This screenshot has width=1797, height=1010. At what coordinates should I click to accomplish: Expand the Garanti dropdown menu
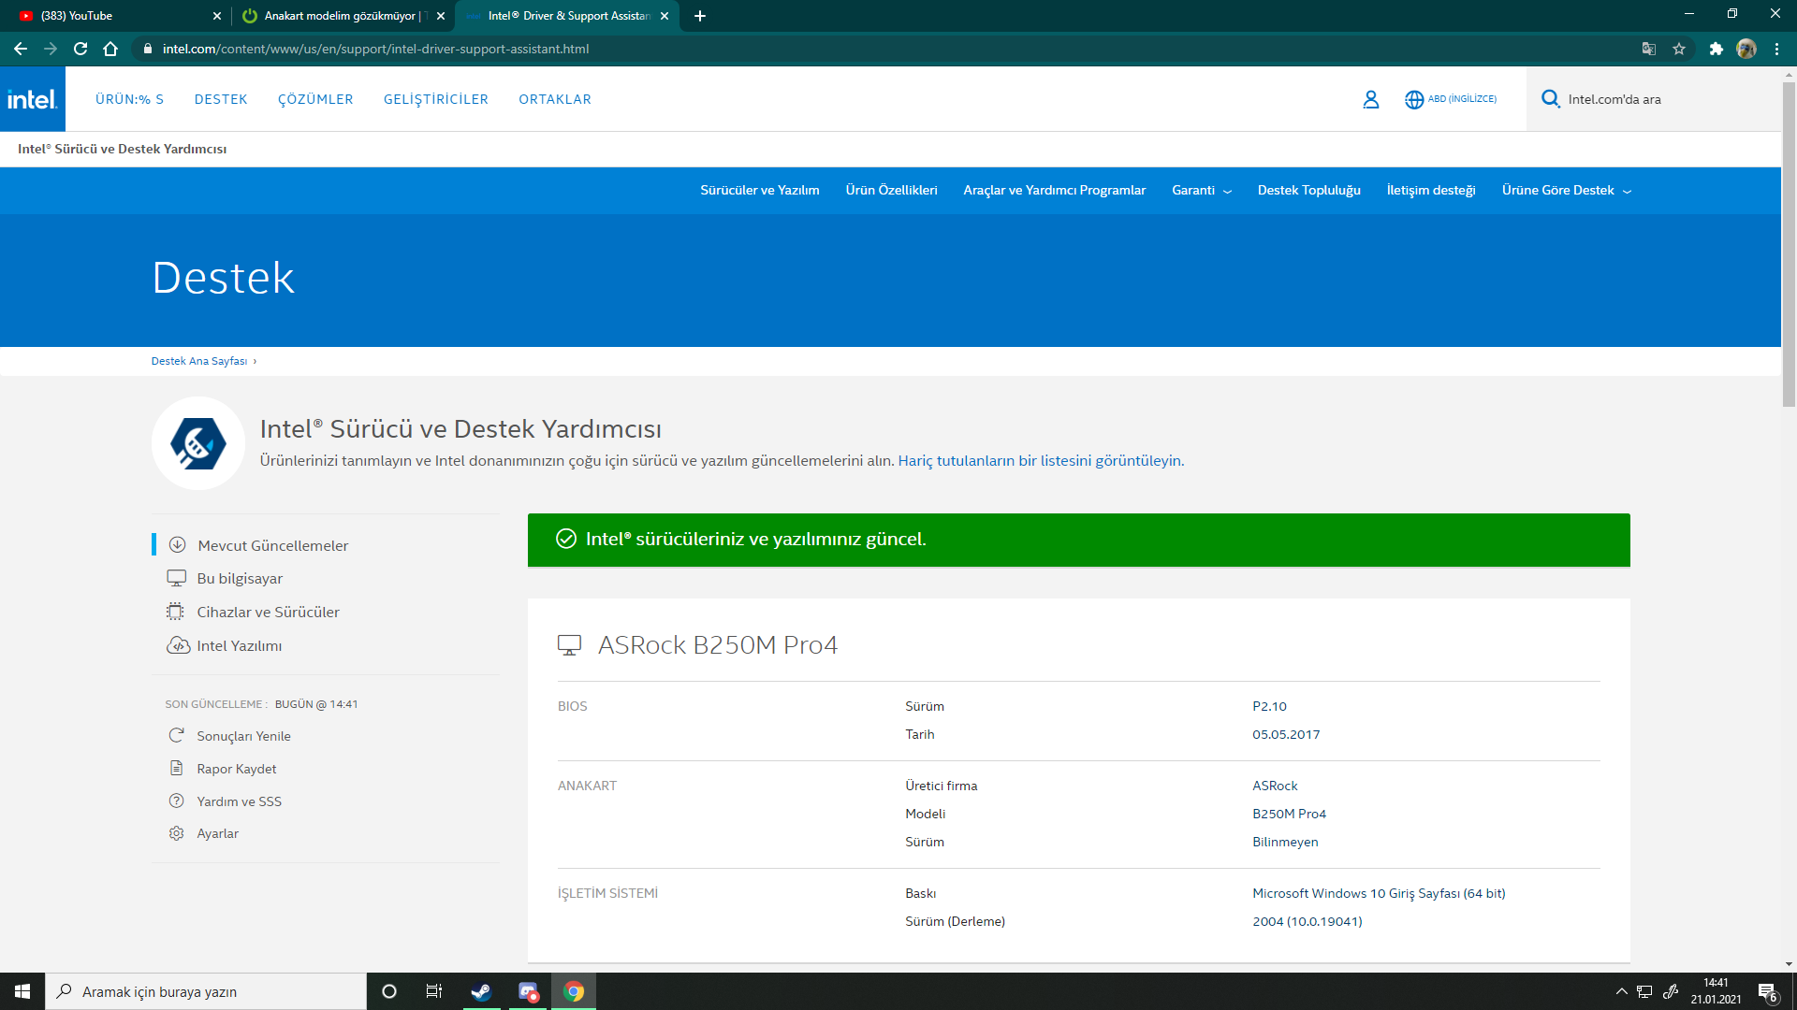pos(1201,190)
